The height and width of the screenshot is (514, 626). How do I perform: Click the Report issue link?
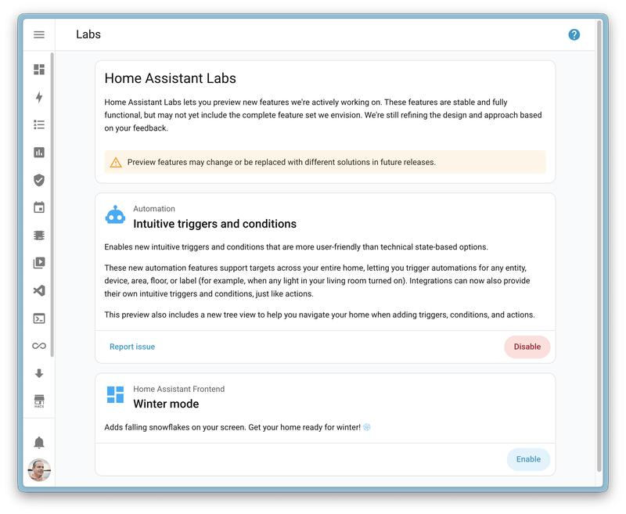(132, 347)
